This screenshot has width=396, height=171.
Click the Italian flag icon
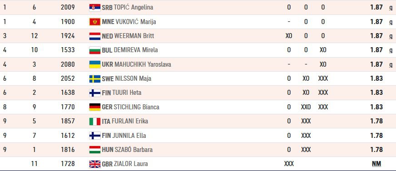(x=95, y=121)
